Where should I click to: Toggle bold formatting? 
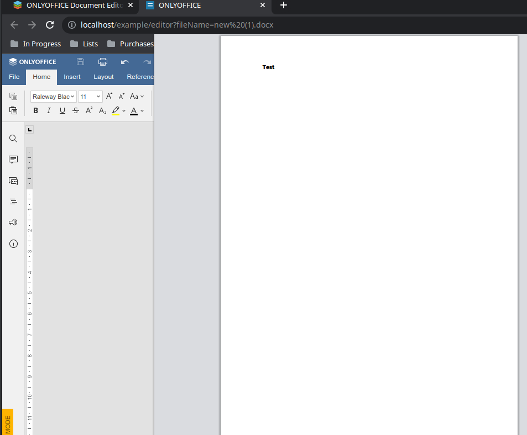(x=35, y=110)
